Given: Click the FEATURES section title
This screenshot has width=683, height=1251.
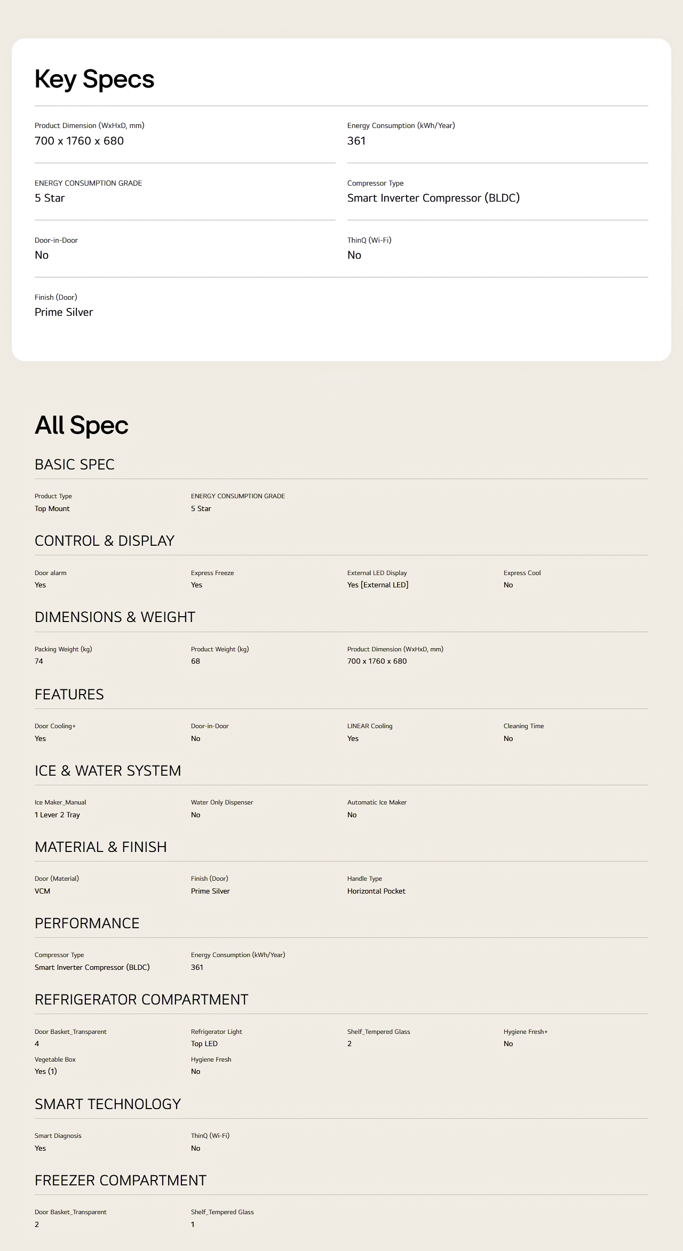Looking at the screenshot, I should click(69, 694).
